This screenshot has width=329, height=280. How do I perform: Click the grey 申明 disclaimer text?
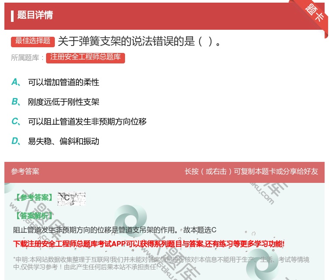[x=161, y=263]
